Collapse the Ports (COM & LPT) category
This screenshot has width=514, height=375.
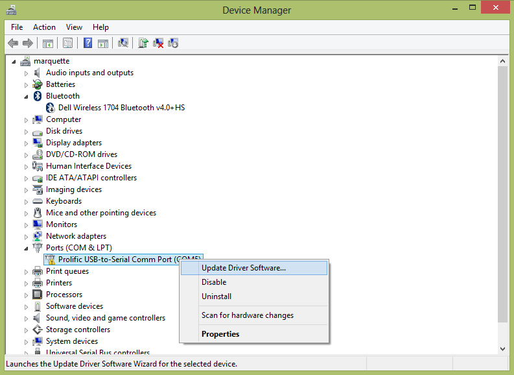coord(26,248)
